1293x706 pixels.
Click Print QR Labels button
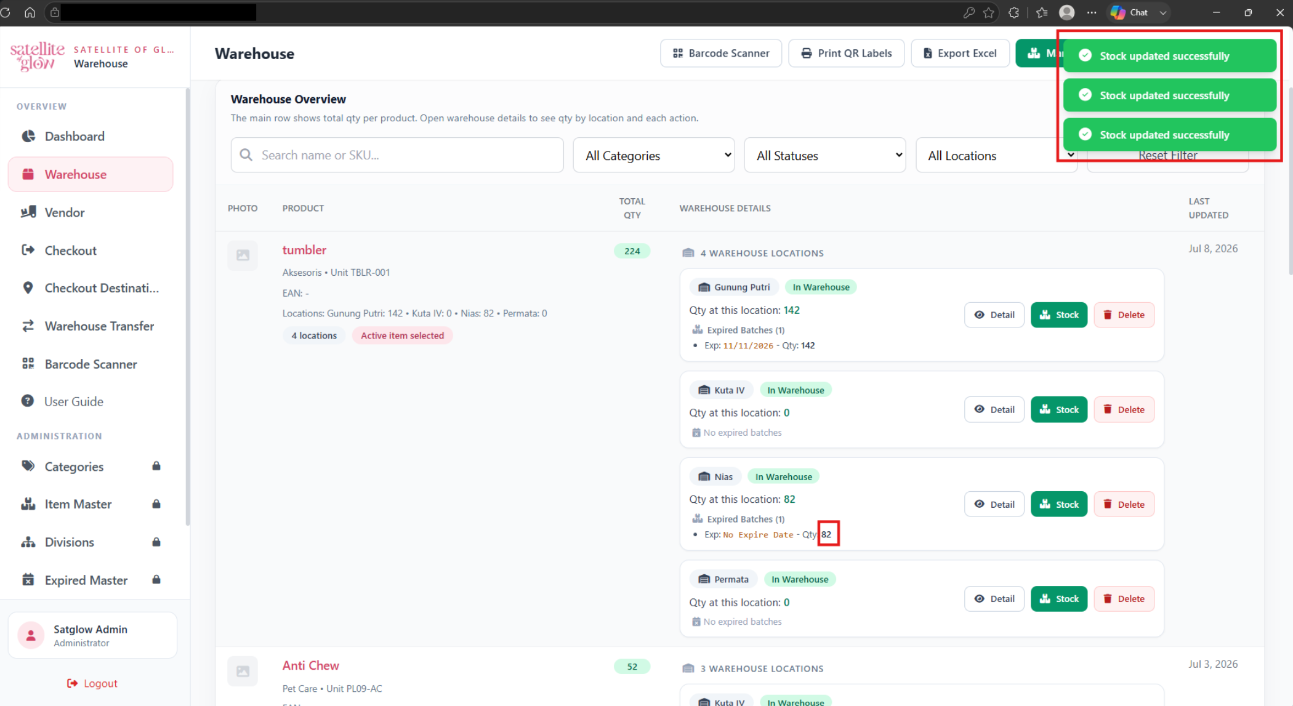[846, 54]
